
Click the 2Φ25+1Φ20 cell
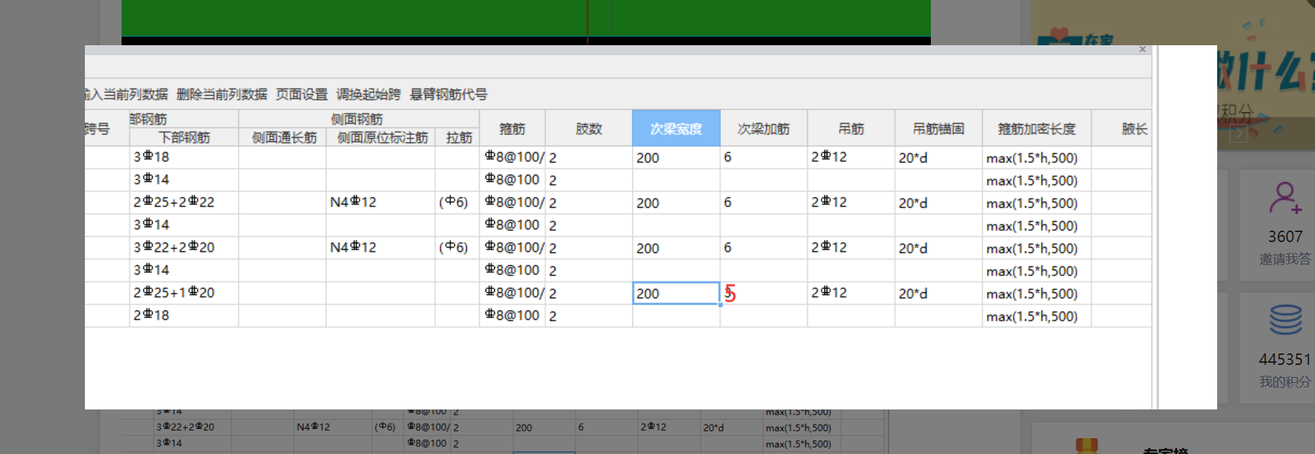pyautogui.click(x=184, y=293)
